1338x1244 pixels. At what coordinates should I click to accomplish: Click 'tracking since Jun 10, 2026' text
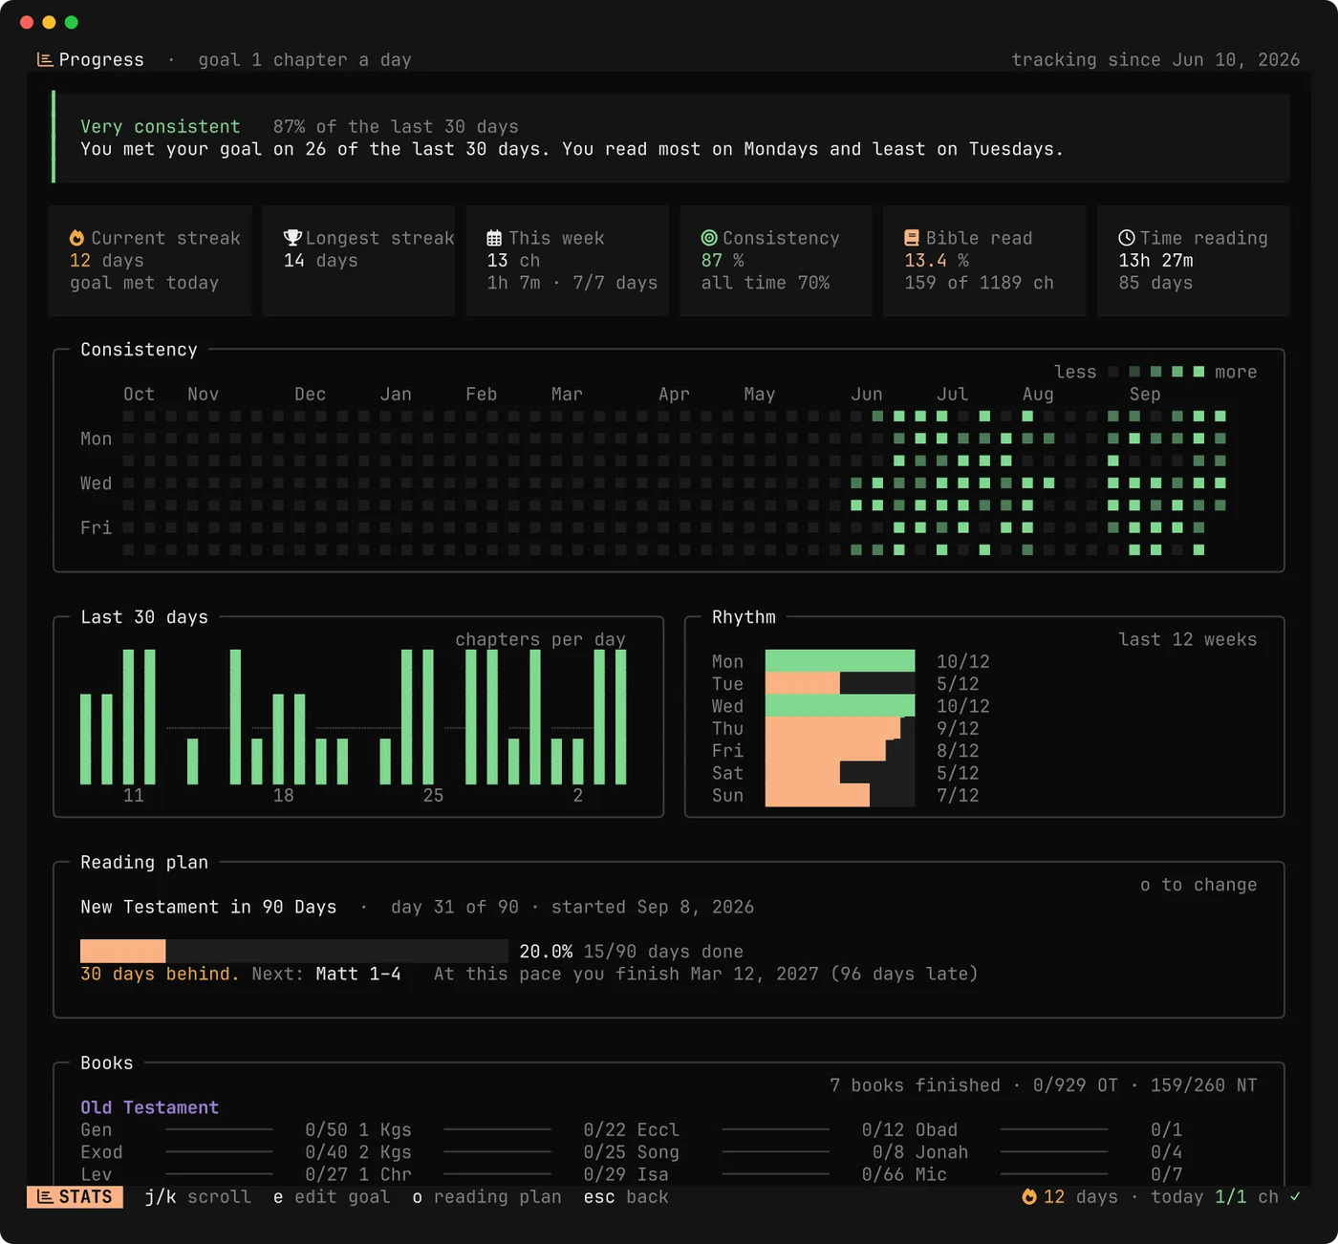click(1155, 59)
